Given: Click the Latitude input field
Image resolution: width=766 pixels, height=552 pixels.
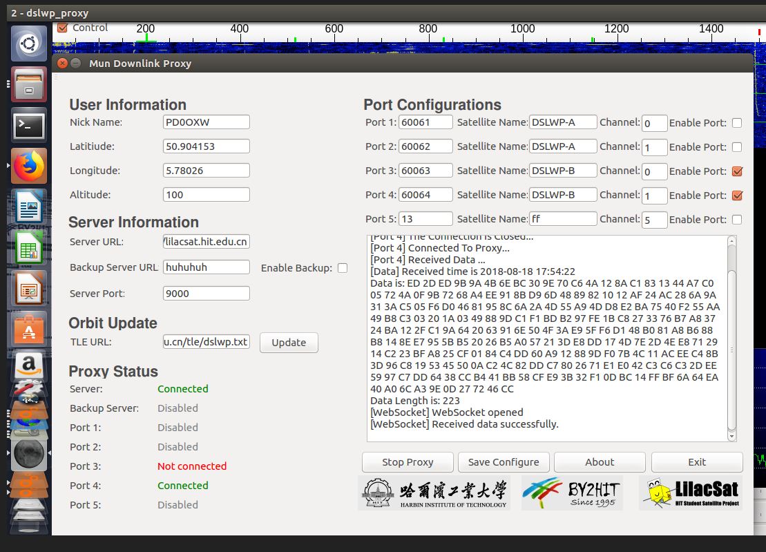Looking at the screenshot, I should (206, 146).
